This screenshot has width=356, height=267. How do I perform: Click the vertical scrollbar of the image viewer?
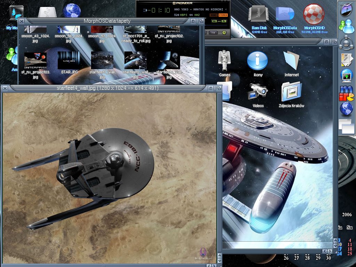(220, 172)
